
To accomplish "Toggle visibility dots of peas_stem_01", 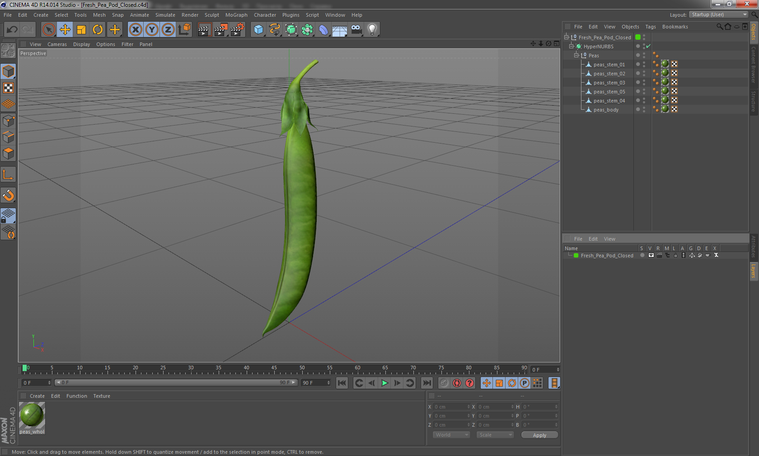I will coord(644,64).
